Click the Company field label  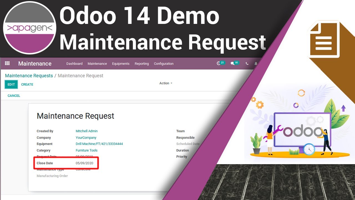pyautogui.click(x=44, y=137)
